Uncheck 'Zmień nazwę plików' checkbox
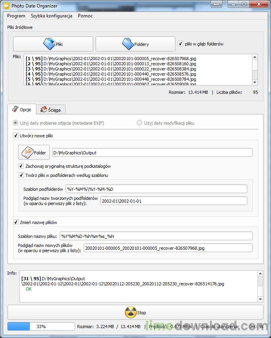The height and width of the screenshot is (338, 271). point(16,222)
